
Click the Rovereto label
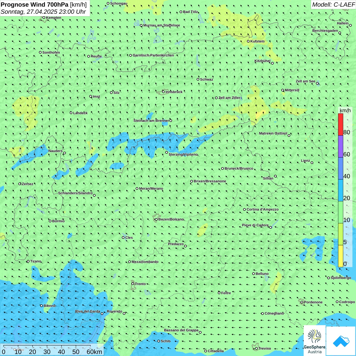point(114,311)
